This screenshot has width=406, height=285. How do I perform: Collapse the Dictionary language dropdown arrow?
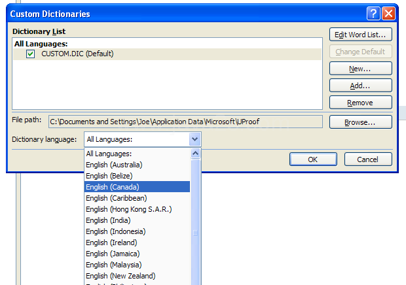[194, 139]
